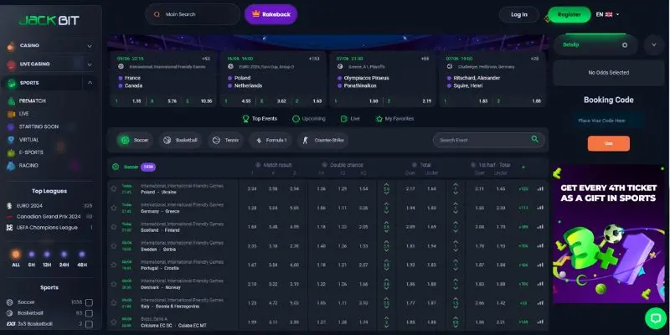Select the Formula 1 sport filter
670x335 pixels.
point(271,140)
